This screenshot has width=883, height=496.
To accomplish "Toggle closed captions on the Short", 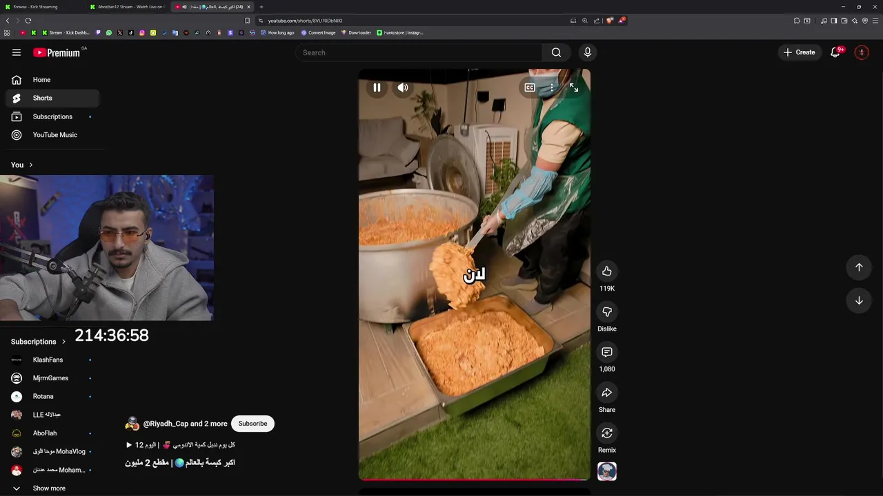I will pyautogui.click(x=529, y=87).
